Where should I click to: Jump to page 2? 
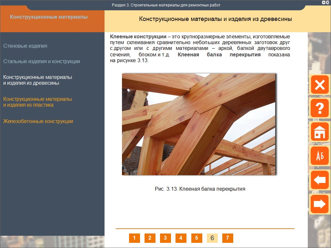point(150,238)
